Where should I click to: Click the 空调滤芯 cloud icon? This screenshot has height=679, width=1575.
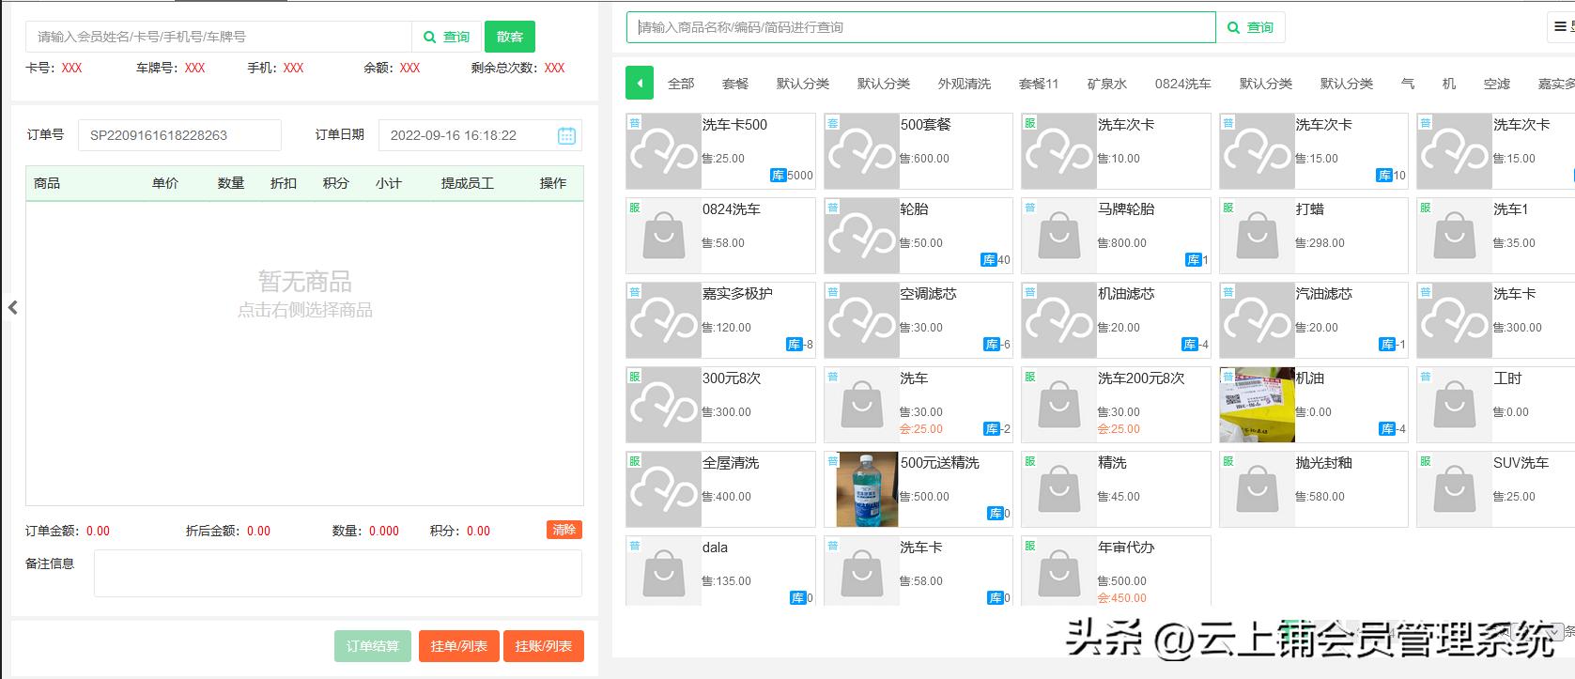pos(861,320)
